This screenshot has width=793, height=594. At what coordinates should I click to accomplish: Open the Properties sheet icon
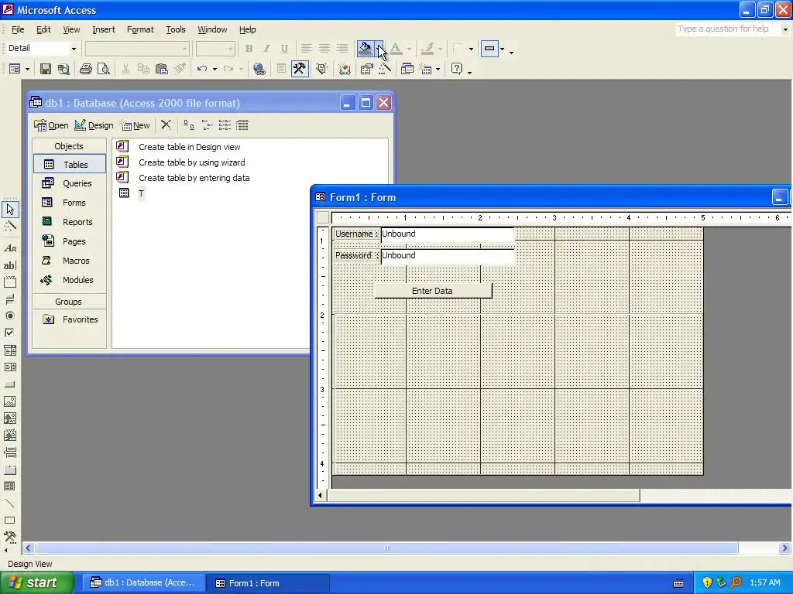coord(366,69)
